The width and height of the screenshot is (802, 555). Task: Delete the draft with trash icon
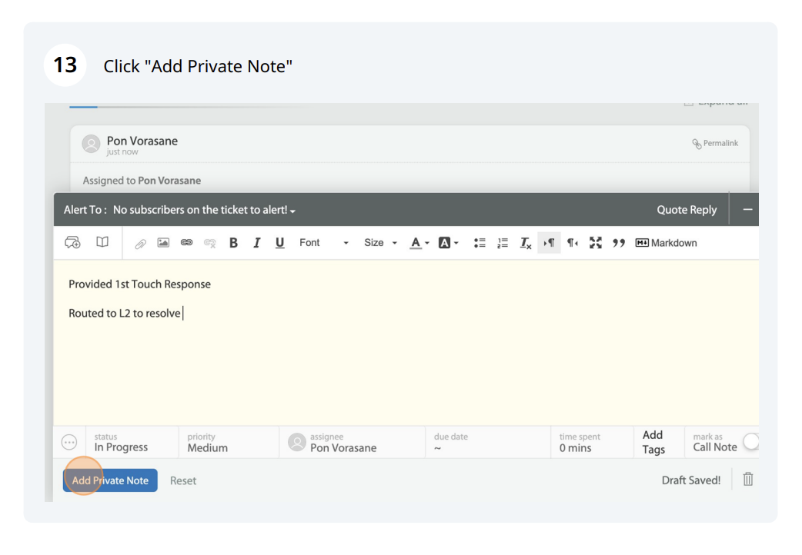coord(747,480)
